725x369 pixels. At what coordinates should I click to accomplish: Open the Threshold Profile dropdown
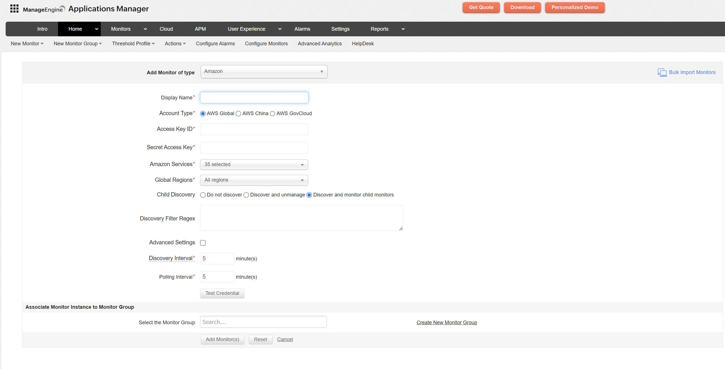133,44
